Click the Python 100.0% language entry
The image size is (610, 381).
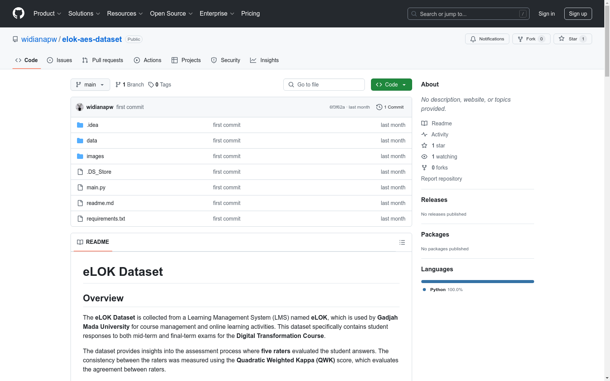coord(443,290)
